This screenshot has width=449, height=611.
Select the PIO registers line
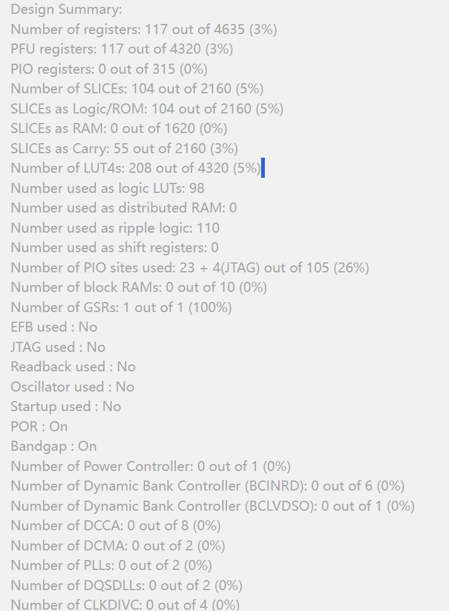[x=109, y=69]
